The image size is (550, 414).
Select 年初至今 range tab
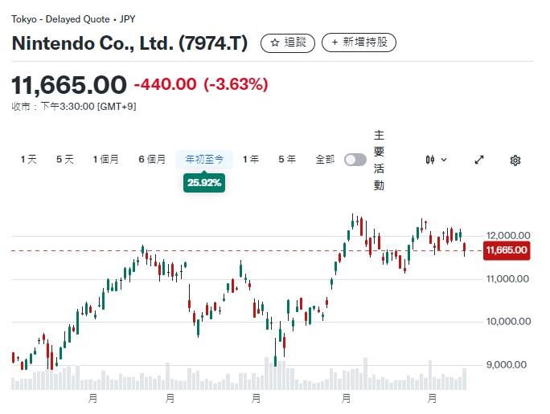[x=204, y=160]
